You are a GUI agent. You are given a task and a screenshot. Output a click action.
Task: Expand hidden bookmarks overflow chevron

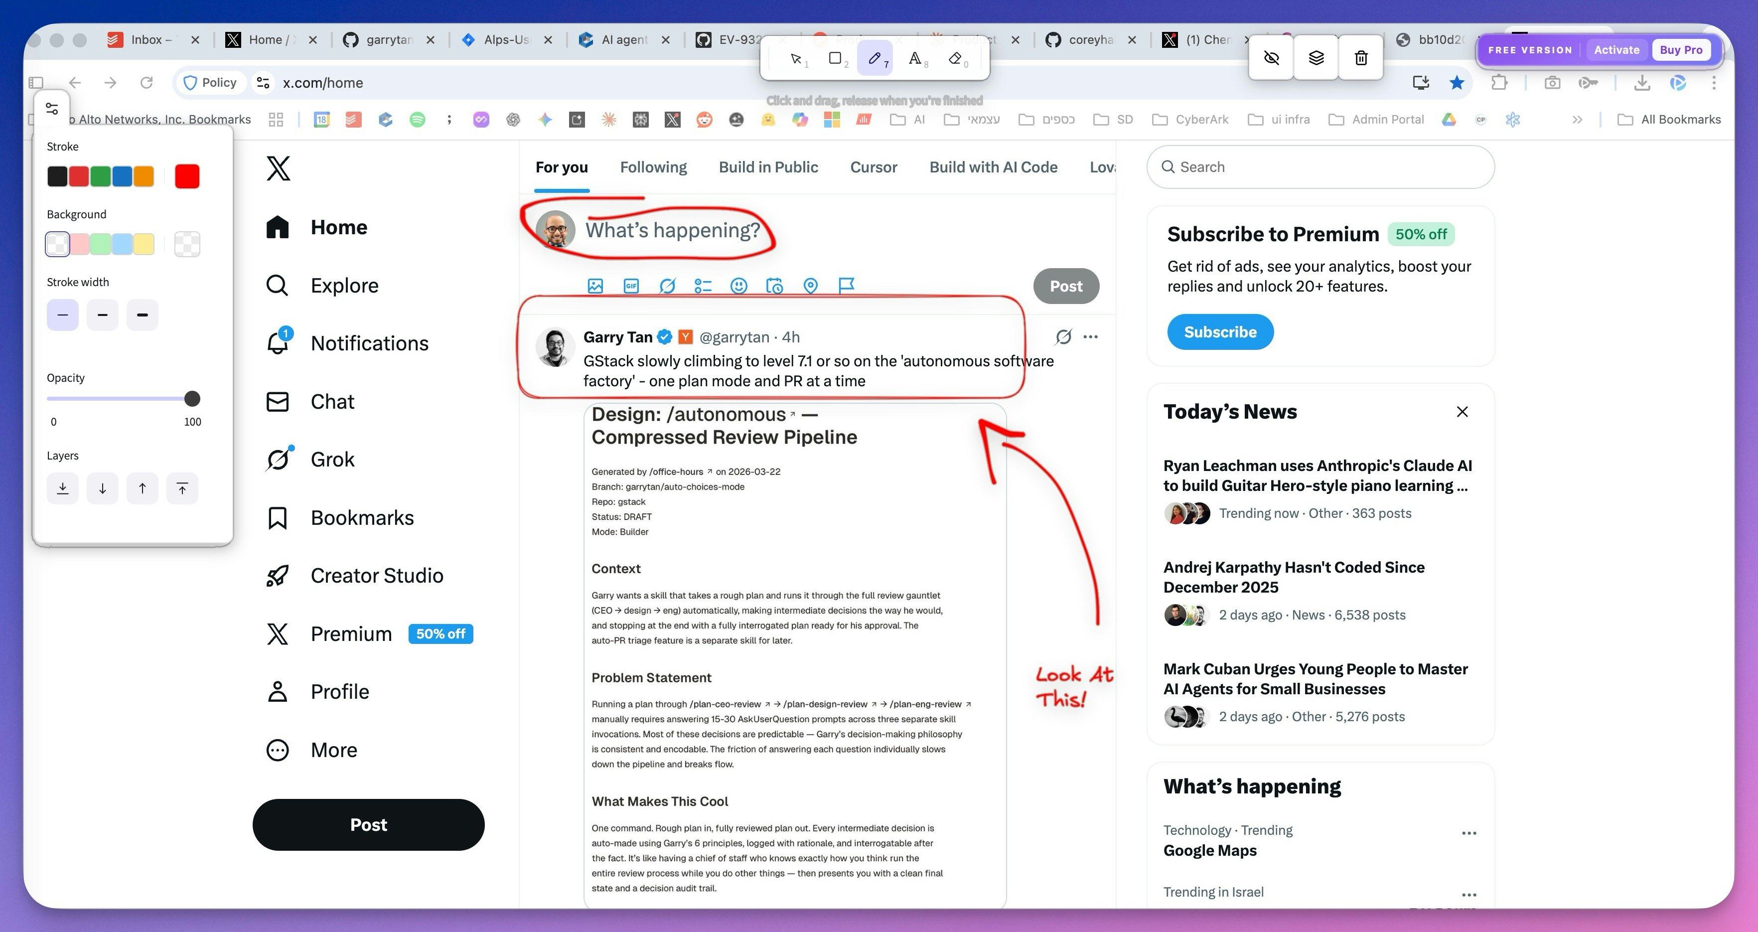point(1577,120)
